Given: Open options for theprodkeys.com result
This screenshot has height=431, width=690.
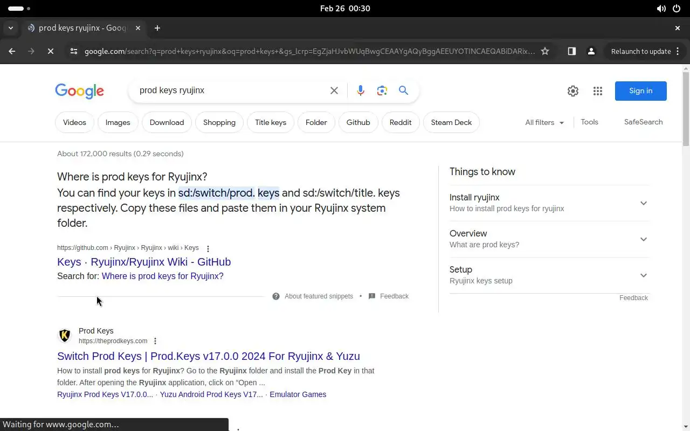Looking at the screenshot, I should pyautogui.click(x=155, y=341).
